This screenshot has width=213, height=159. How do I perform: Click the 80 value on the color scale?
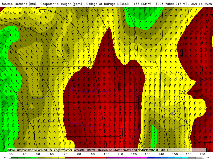point(79,154)
